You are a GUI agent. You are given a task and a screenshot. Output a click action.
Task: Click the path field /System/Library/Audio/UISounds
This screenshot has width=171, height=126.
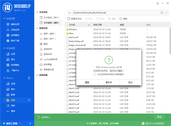[116, 13]
